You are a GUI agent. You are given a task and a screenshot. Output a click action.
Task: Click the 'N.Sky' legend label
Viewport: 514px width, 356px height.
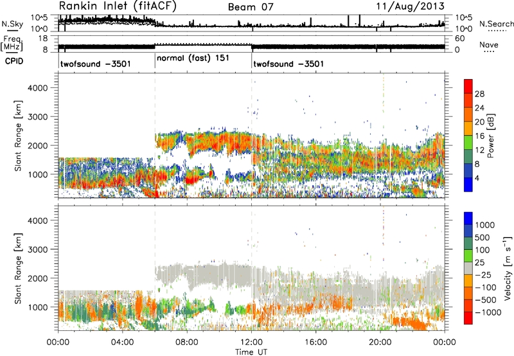click(12, 24)
